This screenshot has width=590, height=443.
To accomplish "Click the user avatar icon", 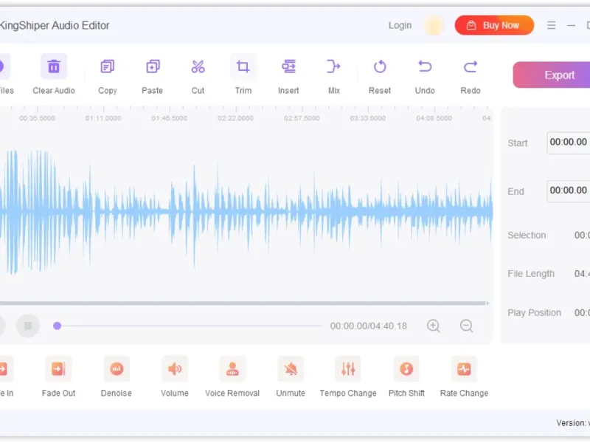I will click(434, 25).
